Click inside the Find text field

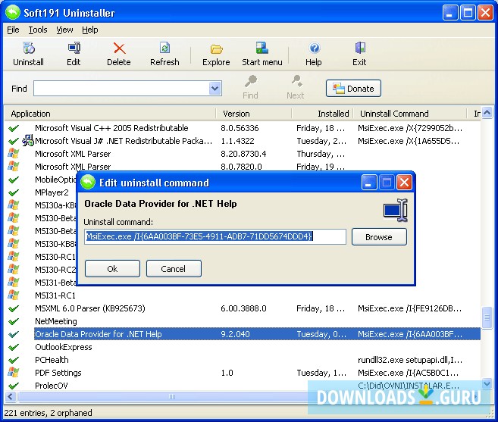[121, 89]
